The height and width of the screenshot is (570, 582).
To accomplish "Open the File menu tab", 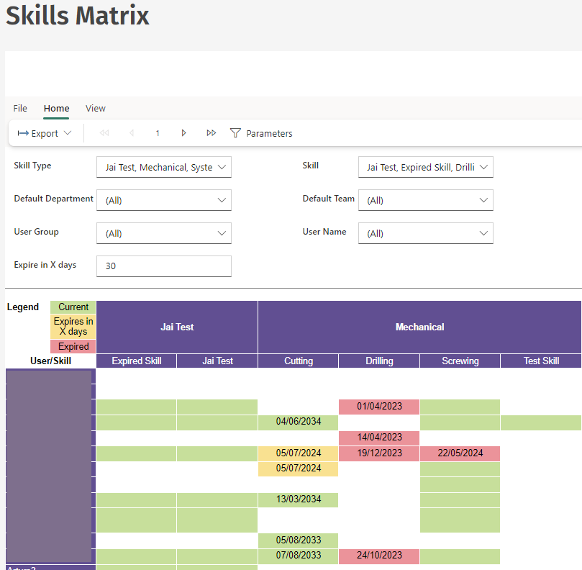I will coord(20,109).
